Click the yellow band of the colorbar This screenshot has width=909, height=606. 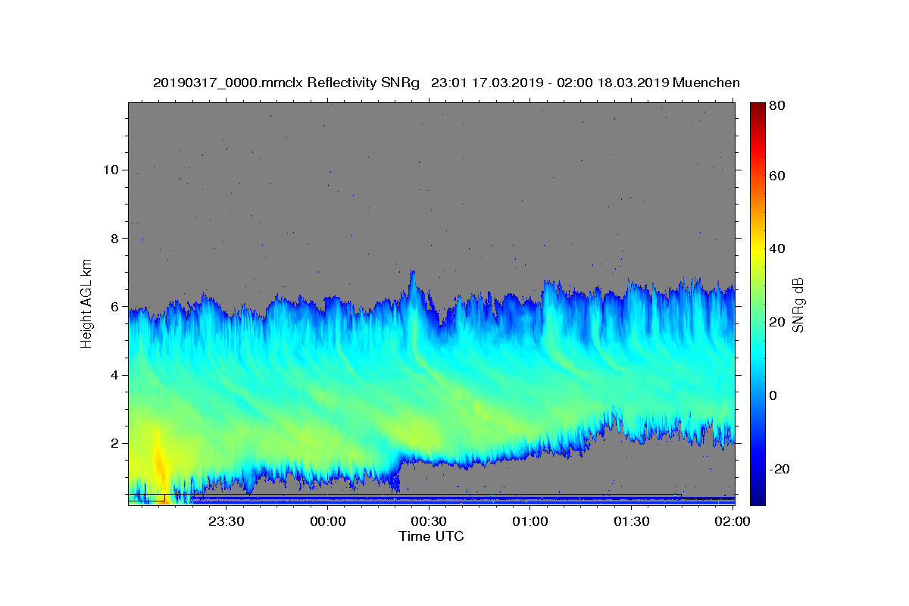click(757, 248)
